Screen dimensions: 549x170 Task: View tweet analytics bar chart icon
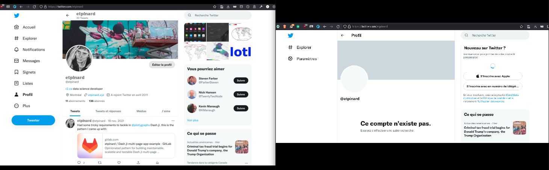click(157, 163)
